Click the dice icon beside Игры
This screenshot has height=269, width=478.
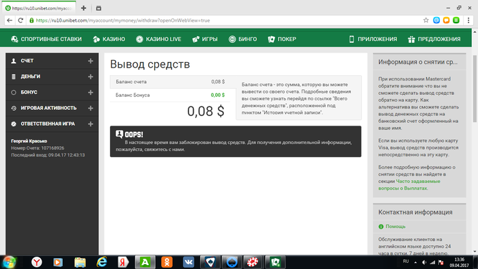tap(196, 39)
